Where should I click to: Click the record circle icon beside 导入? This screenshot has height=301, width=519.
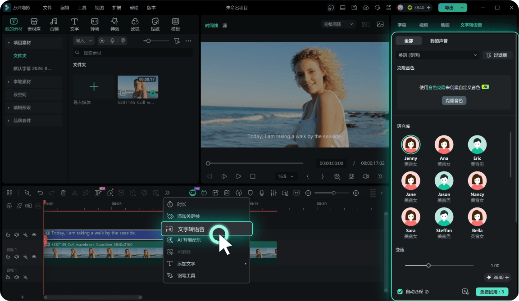click(102, 40)
